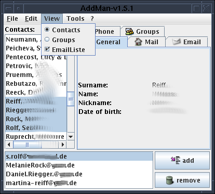
Task: Click the horizontal scrollbar thumb of contacts list
Action: pyautogui.click(x=28, y=145)
